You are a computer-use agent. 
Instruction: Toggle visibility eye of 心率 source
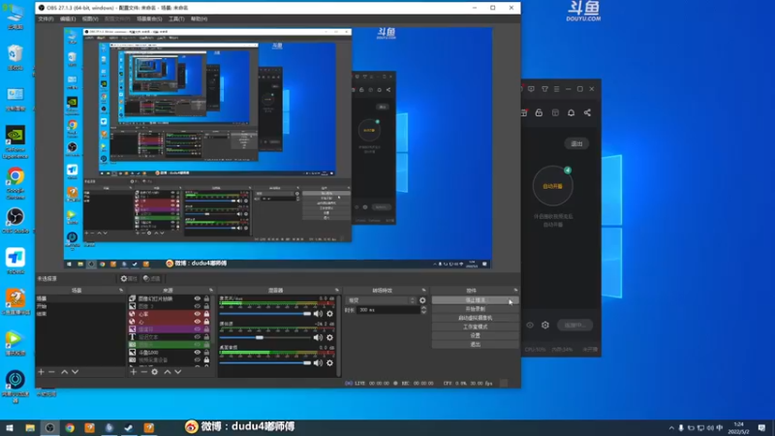[198, 314]
